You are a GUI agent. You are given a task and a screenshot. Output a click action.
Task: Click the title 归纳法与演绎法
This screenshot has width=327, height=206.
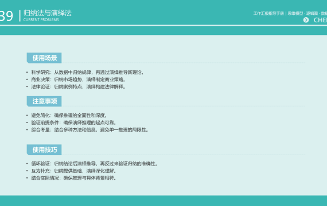(x=48, y=13)
